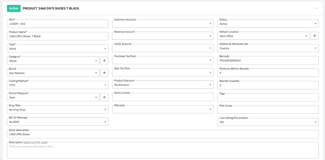This screenshot has height=160, width=325.
Task: Open the Status dropdown
Action: (268, 24)
